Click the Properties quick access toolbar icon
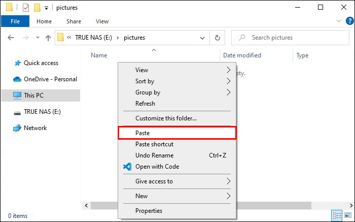The height and width of the screenshot is (222, 355). click(26, 8)
